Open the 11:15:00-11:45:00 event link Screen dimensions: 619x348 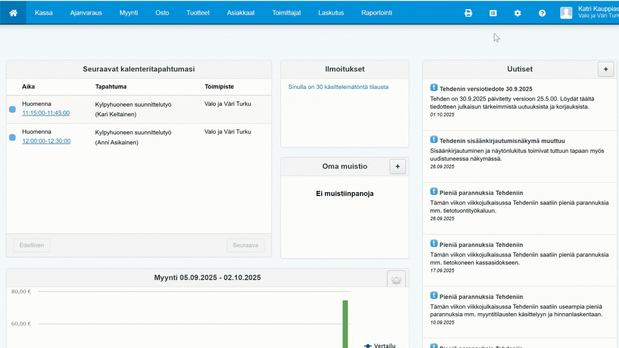tap(46, 113)
